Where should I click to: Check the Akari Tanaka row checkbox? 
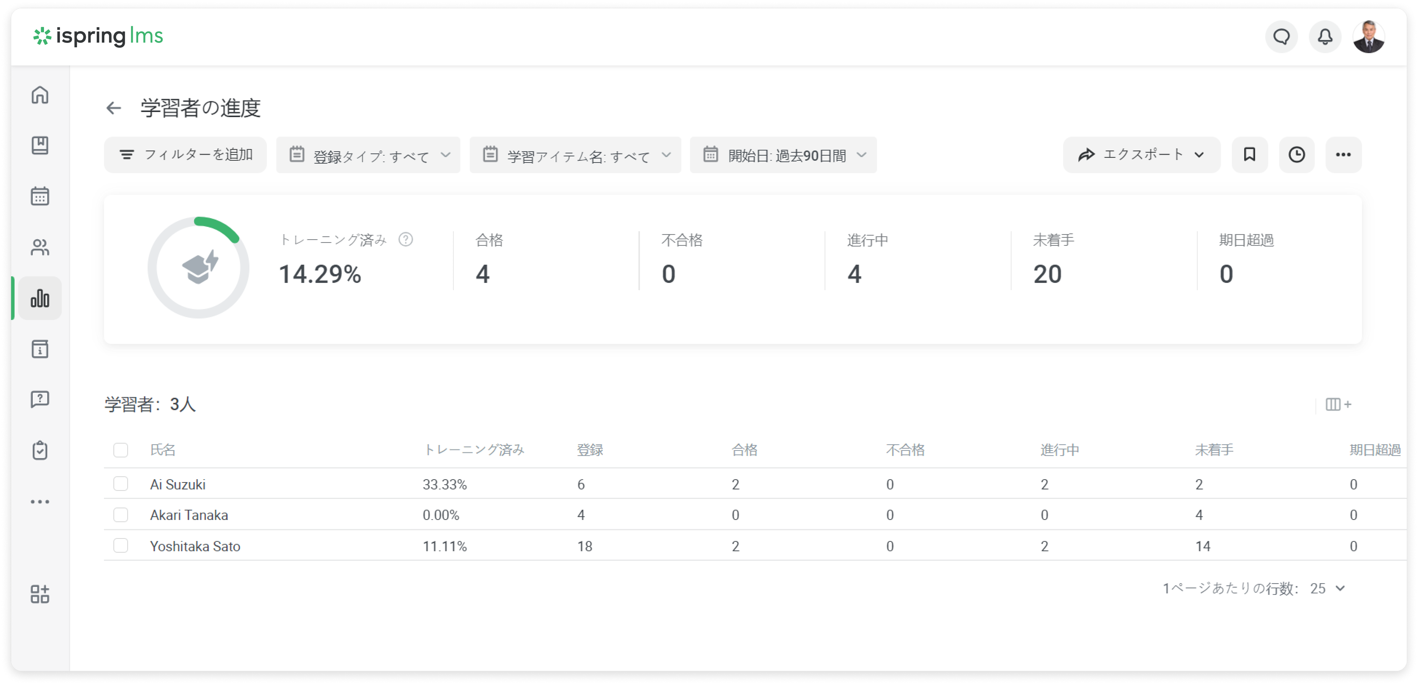(x=121, y=515)
